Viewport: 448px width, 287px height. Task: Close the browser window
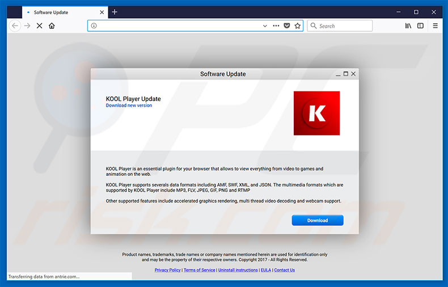434,12
